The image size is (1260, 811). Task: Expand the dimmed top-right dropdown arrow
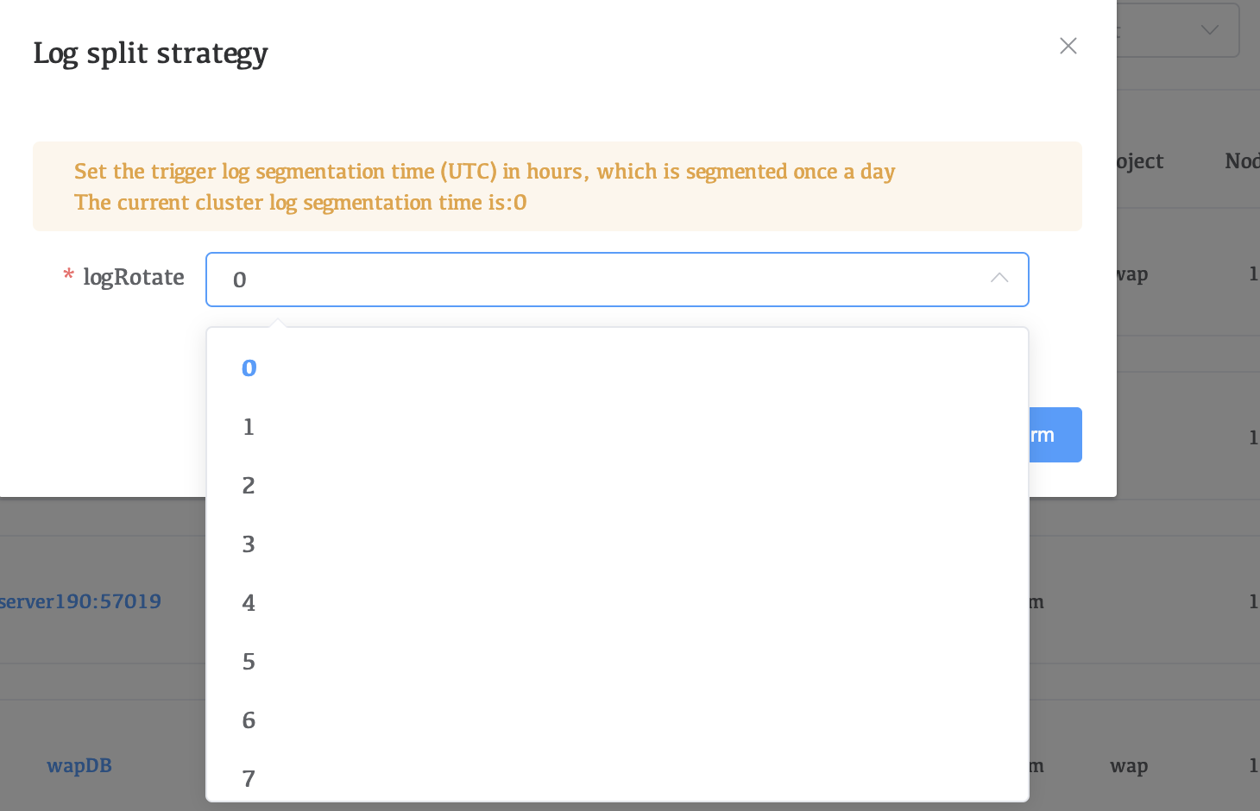point(1210,30)
